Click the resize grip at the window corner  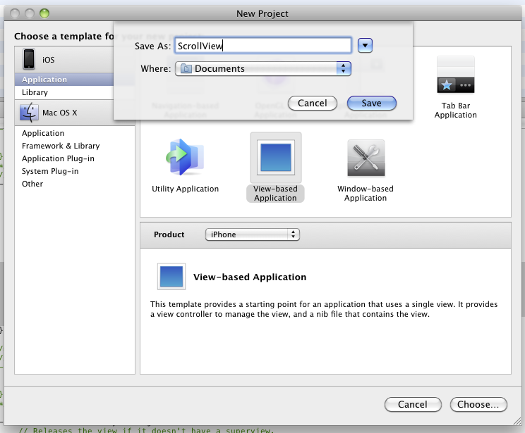(x=518, y=421)
